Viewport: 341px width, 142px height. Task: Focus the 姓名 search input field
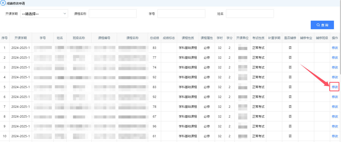click(250, 14)
